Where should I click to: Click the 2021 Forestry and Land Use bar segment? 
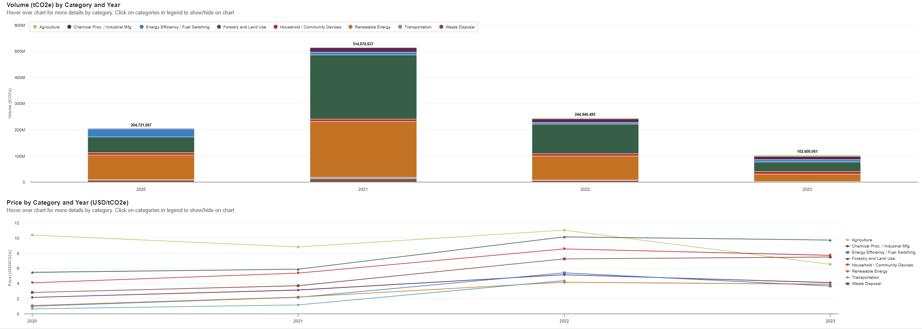[363, 87]
